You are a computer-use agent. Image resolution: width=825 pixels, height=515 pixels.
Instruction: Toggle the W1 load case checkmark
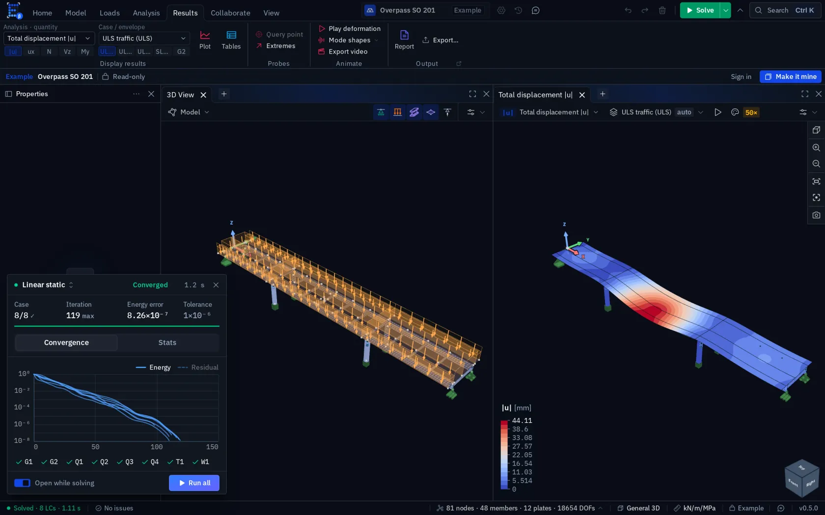click(x=200, y=462)
